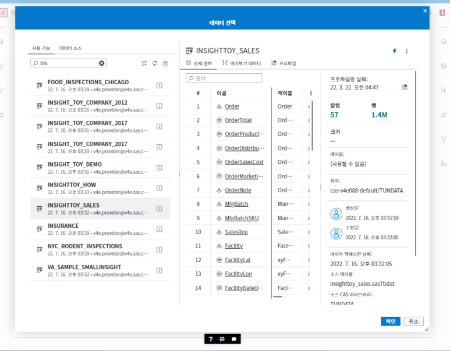Screen dimensions: 450x351
Task: Select INSIGHT_TOY_COMPANY_2012 table
Action: point(100,106)
